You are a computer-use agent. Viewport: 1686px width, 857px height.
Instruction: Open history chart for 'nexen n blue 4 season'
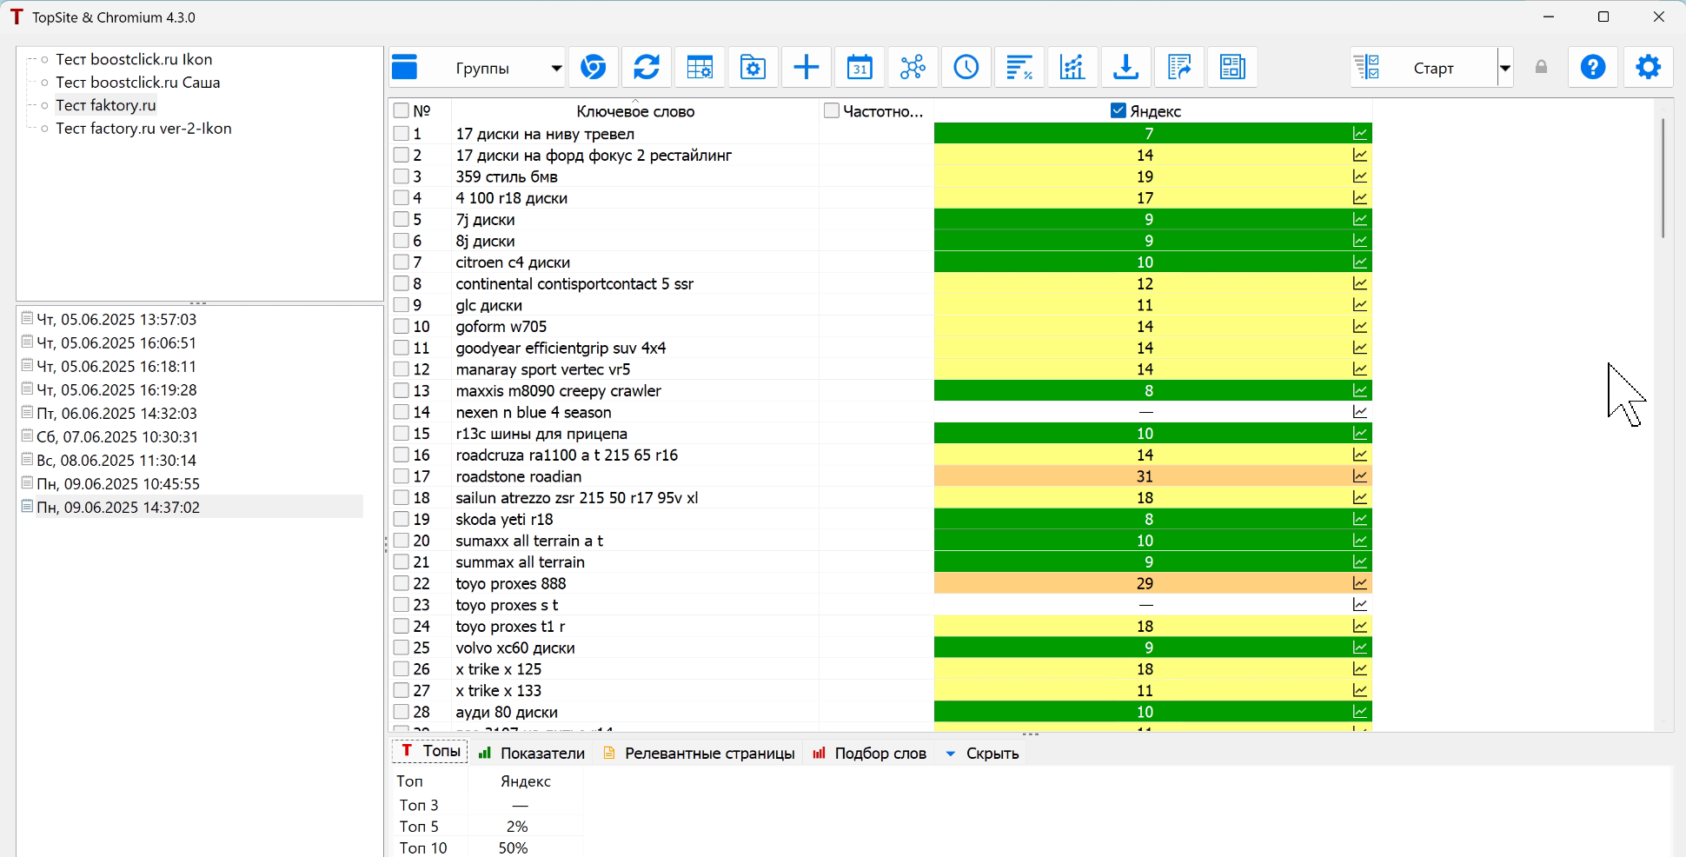[x=1360, y=412]
